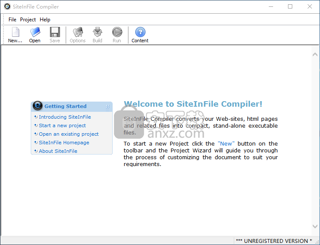
Task: Open the About SiteInFile link
Action: pos(58,151)
